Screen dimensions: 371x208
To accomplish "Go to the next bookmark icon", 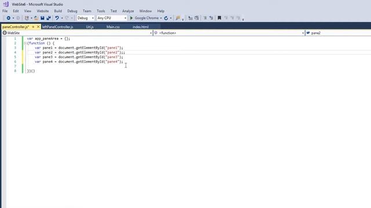I will (232, 18).
